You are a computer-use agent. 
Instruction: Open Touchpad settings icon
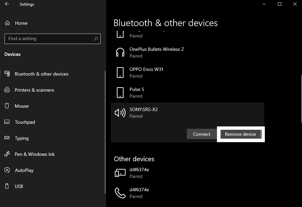click(x=7, y=122)
